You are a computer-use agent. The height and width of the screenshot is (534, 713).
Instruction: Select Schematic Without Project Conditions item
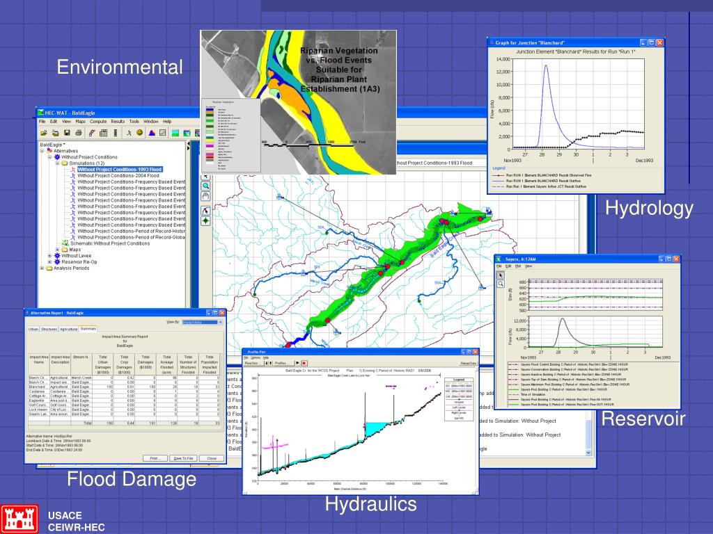(x=109, y=243)
